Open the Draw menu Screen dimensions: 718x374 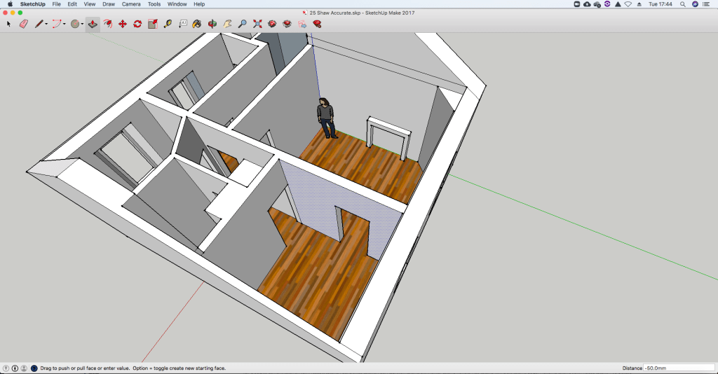[x=109, y=4]
